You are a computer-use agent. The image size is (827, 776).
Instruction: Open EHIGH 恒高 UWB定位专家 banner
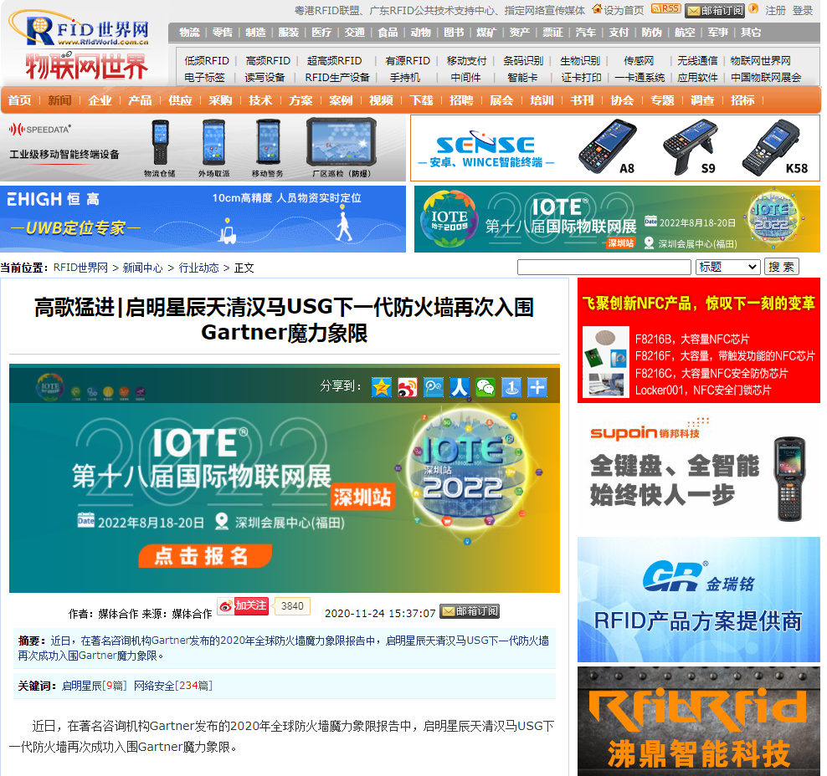[x=203, y=218]
